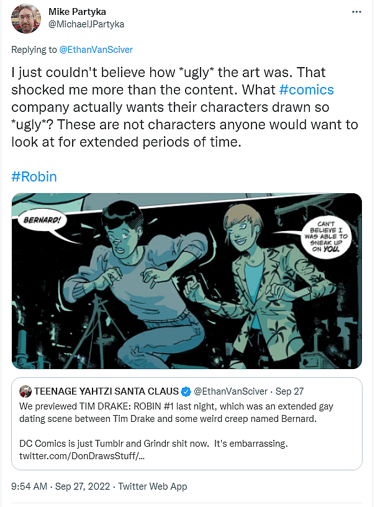Follow the #comics hashtag

point(307,90)
